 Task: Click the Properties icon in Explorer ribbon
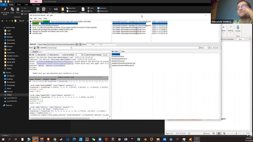click(x=83, y=10)
